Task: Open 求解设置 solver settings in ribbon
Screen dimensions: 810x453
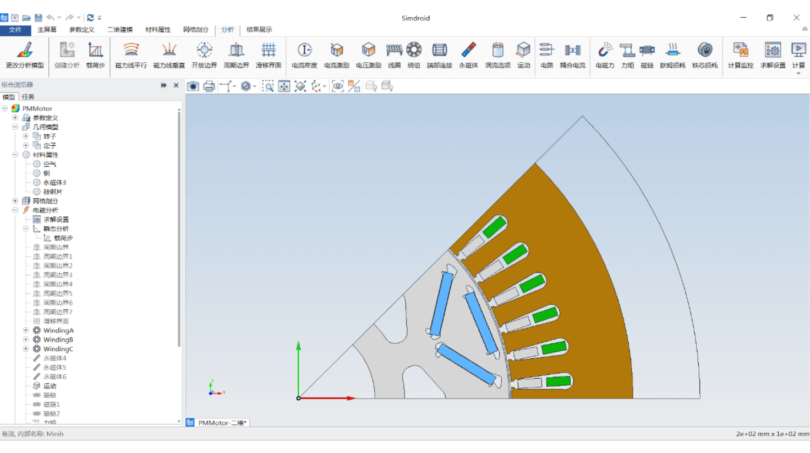Action: coord(773,55)
